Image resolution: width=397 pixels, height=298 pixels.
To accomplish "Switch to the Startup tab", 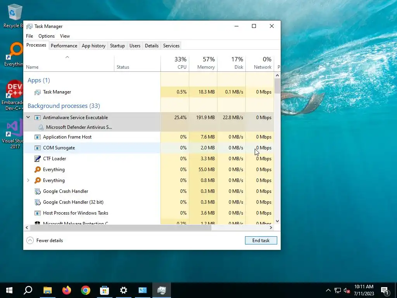I will [x=117, y=46].
